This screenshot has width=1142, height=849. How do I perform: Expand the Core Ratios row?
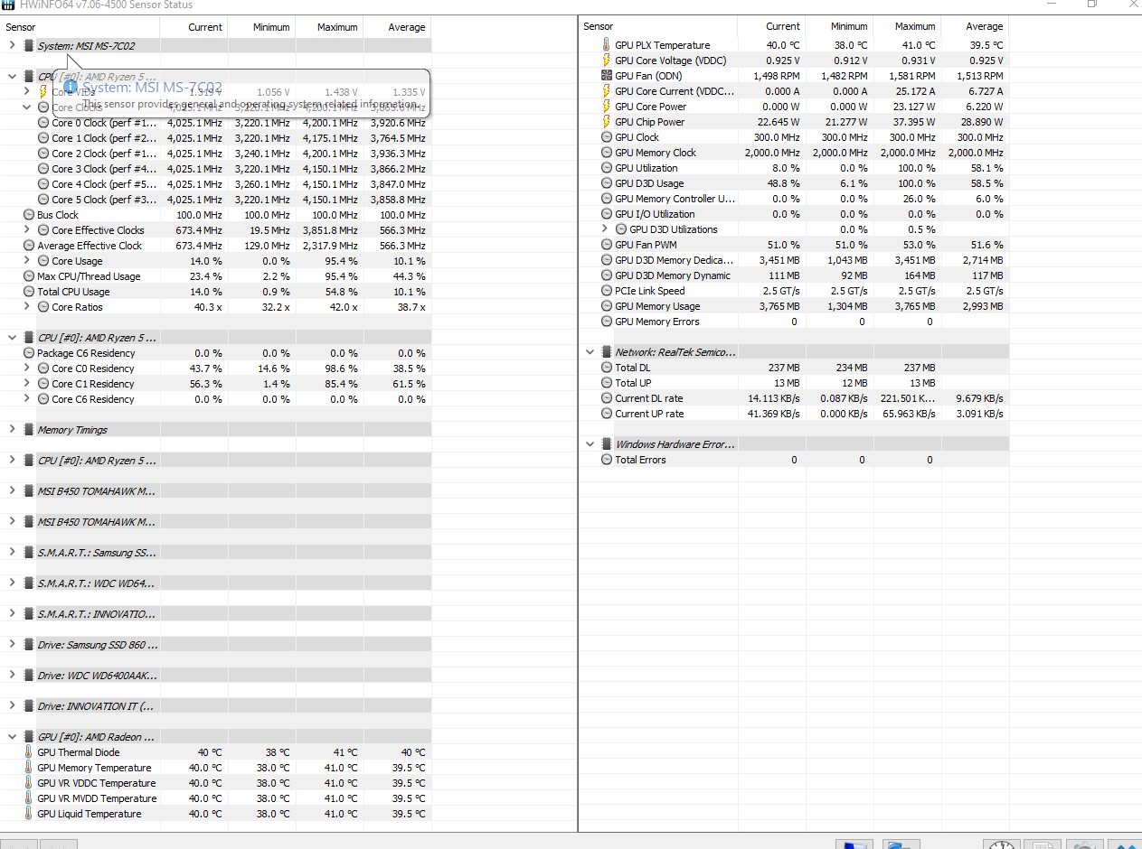pos(27,307)
